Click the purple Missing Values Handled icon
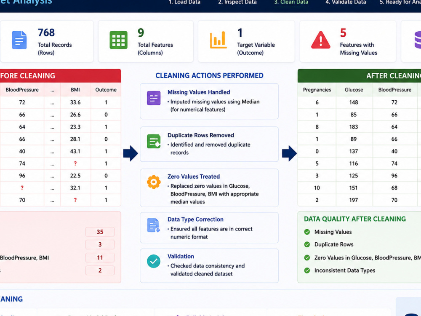The image size is (421, 316). [x=154, y=98]
